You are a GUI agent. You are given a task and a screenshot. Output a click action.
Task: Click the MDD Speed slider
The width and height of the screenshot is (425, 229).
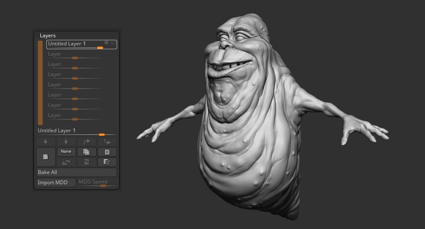[x=97, y=183]
